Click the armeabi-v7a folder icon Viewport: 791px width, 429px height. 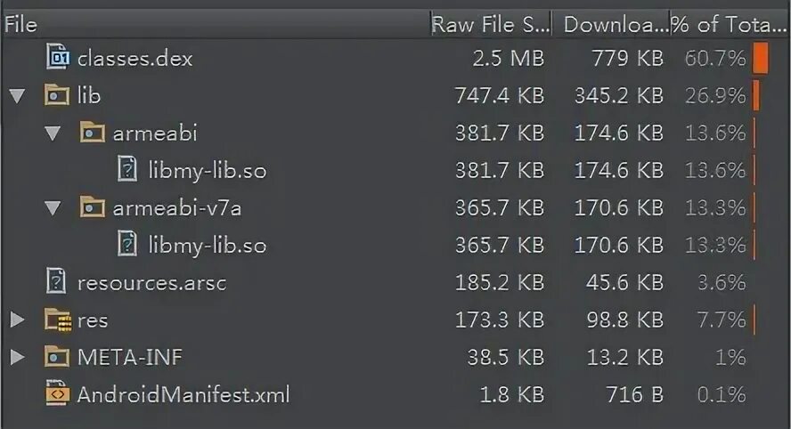tap(93, 207)
